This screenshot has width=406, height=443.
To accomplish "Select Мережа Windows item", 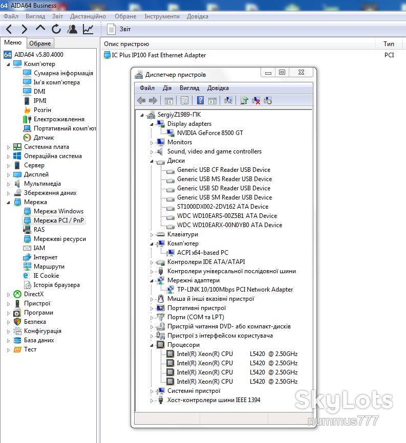I will pyautogui.click(x=58, y=211).
